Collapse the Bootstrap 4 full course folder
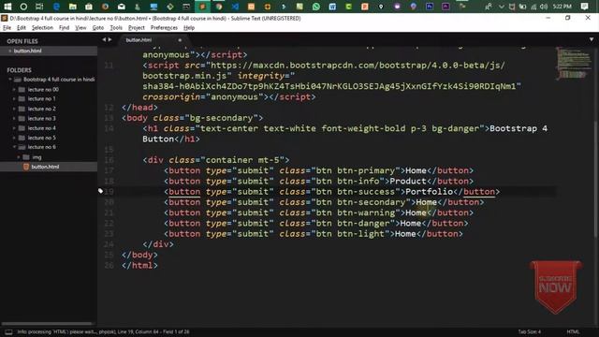Image resolution: width=599 pixels, height=337 pixels. tap(10, 80)
